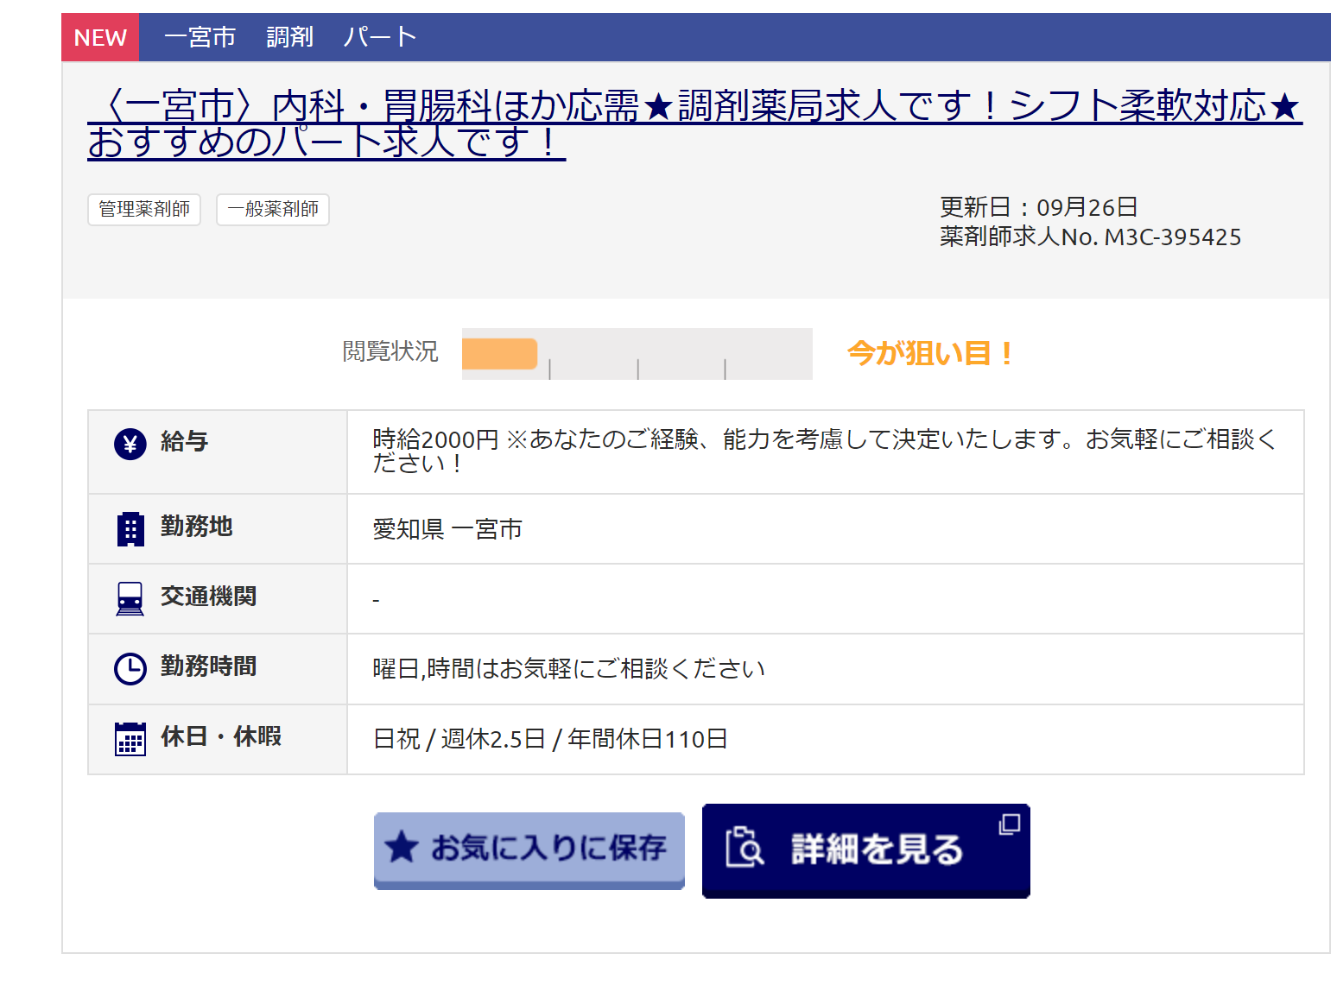Click the 愛知県 一宮市 location value

(x=447, y=529)
